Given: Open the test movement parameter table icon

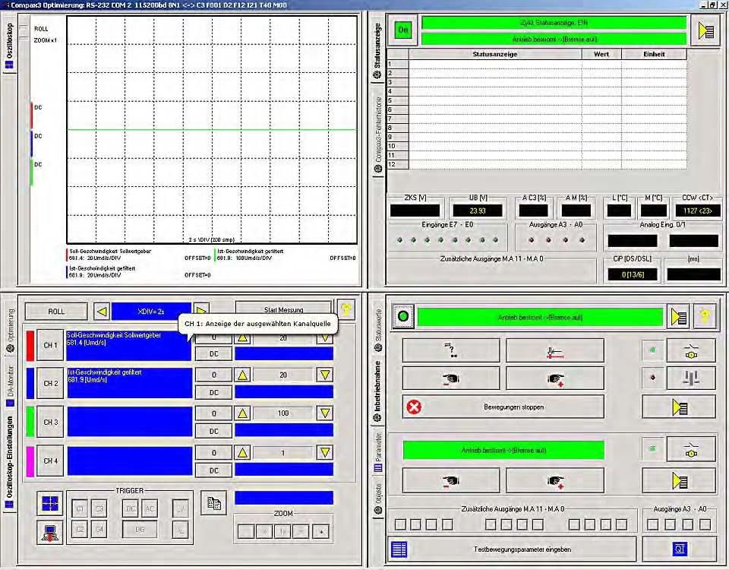Looking at the screenshot, I should tap(399, 549).
